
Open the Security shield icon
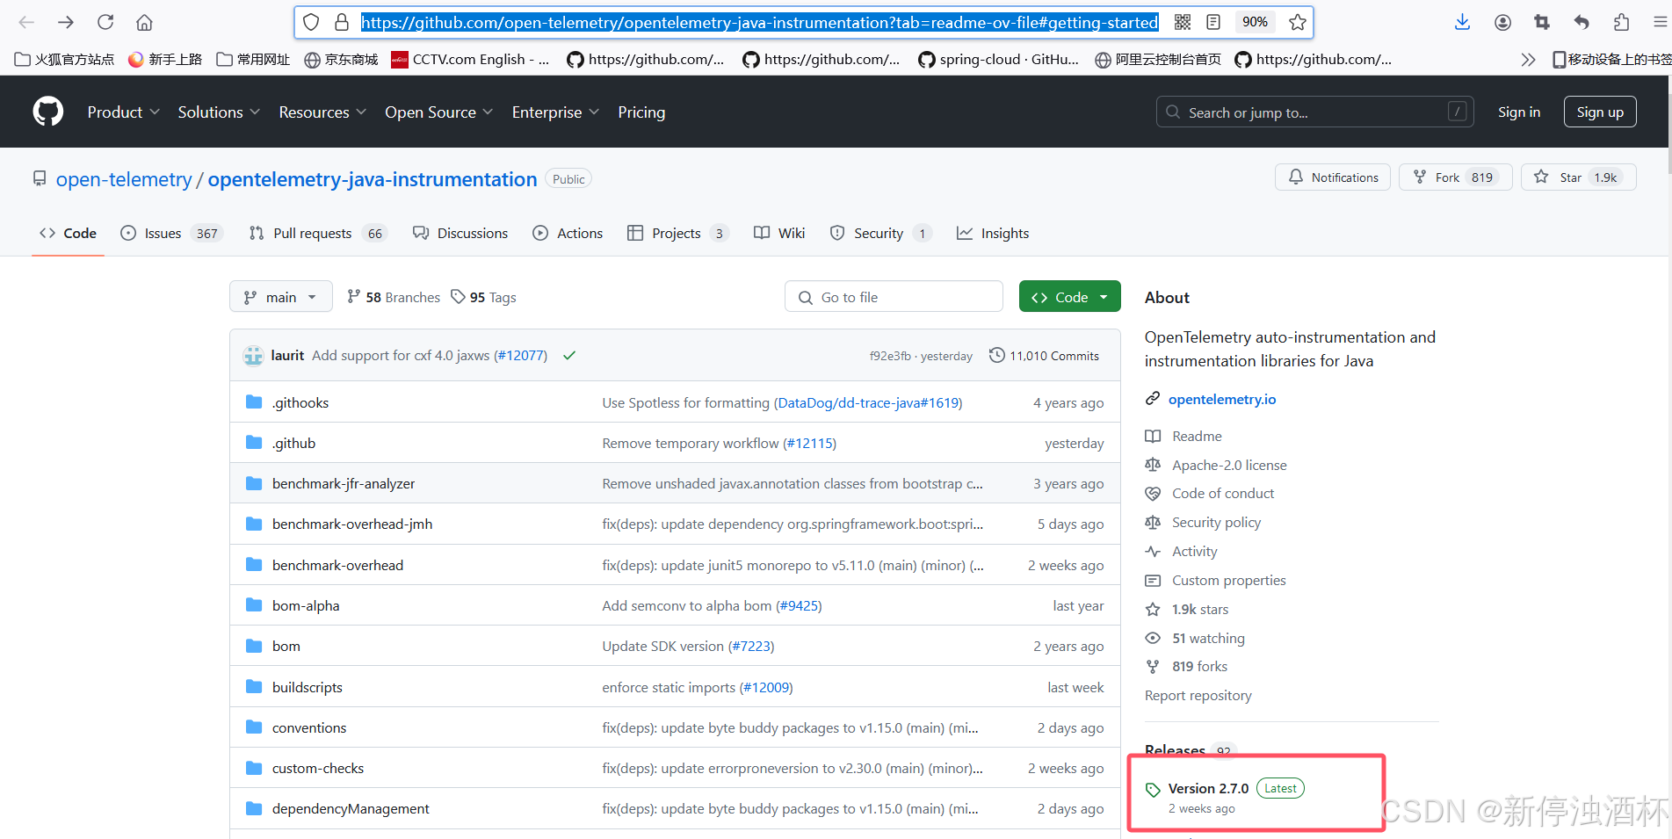pyautogui.click(x=836, y=233)
